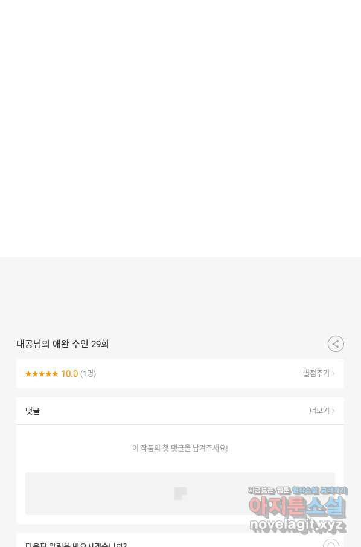
Task: Click the 아지툰소설 watermark logo
Action: click(298, 507)
